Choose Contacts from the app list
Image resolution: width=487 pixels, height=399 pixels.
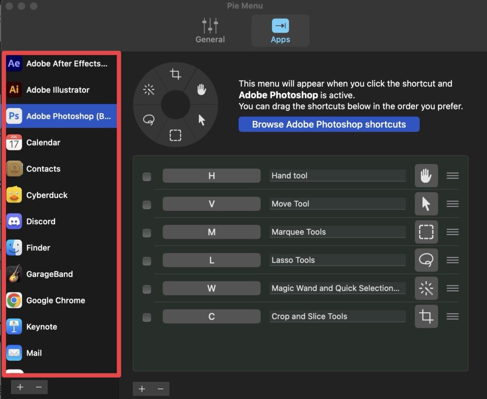point(61,169)
